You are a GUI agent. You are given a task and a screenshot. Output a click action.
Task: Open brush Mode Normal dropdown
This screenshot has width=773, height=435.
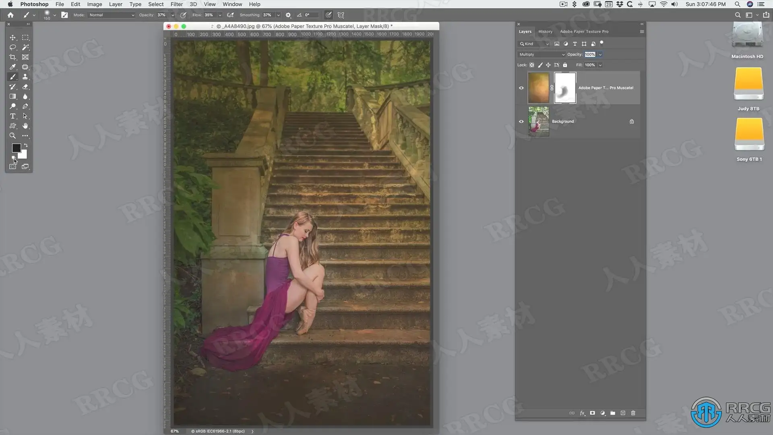tap(112, 15)
